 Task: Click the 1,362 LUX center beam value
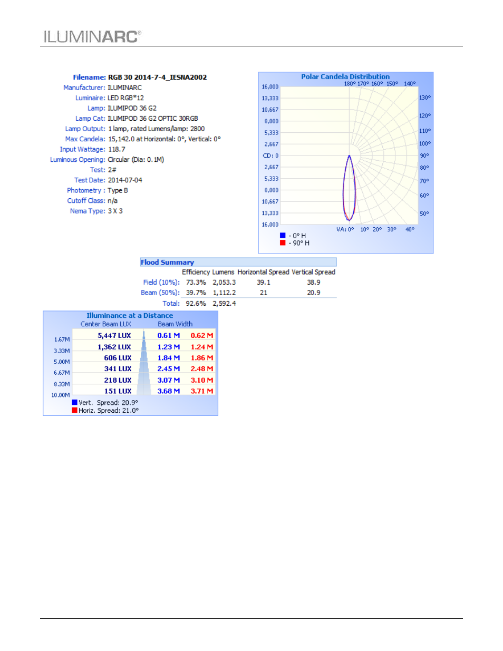coord(114,347)
